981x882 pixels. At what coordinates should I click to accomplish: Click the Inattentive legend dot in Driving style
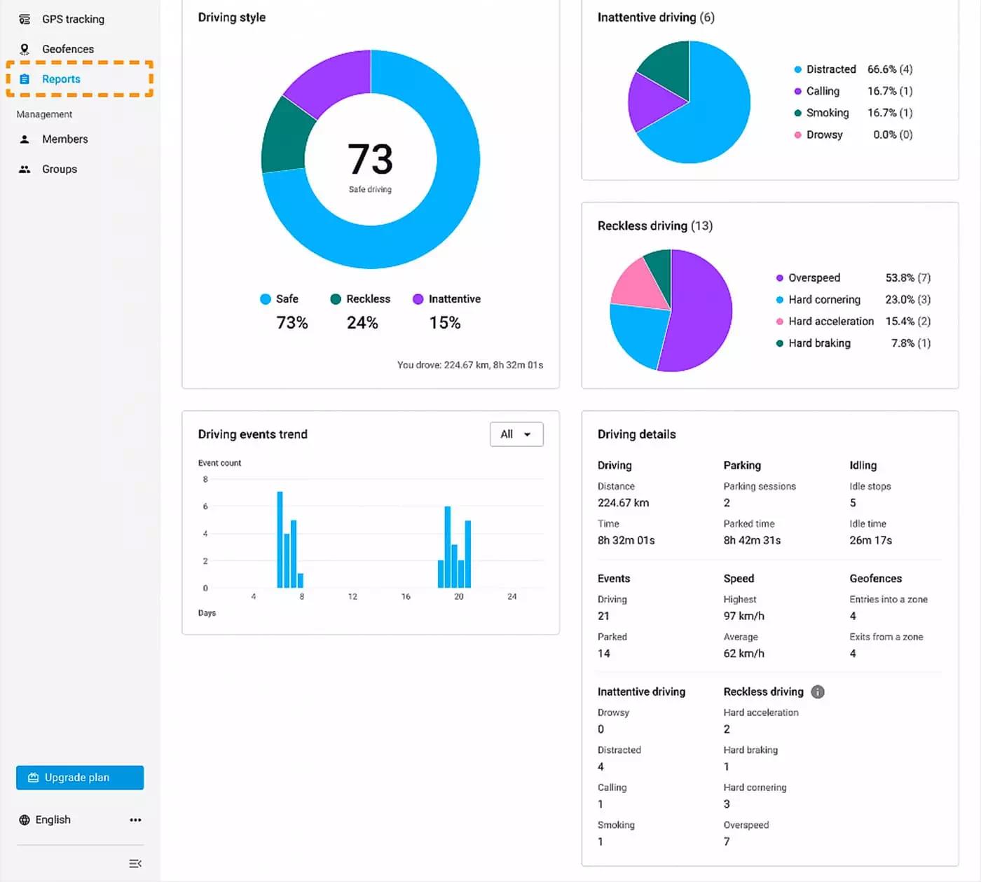[418, 299]
